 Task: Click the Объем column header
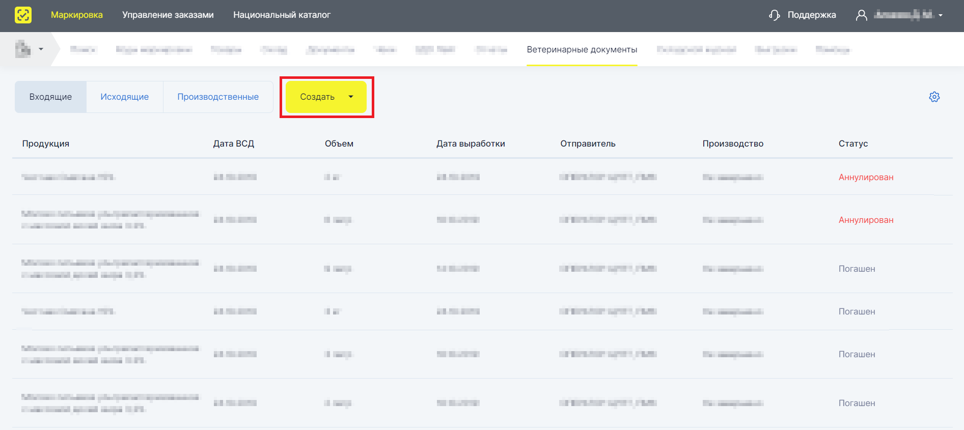(339, 144)
